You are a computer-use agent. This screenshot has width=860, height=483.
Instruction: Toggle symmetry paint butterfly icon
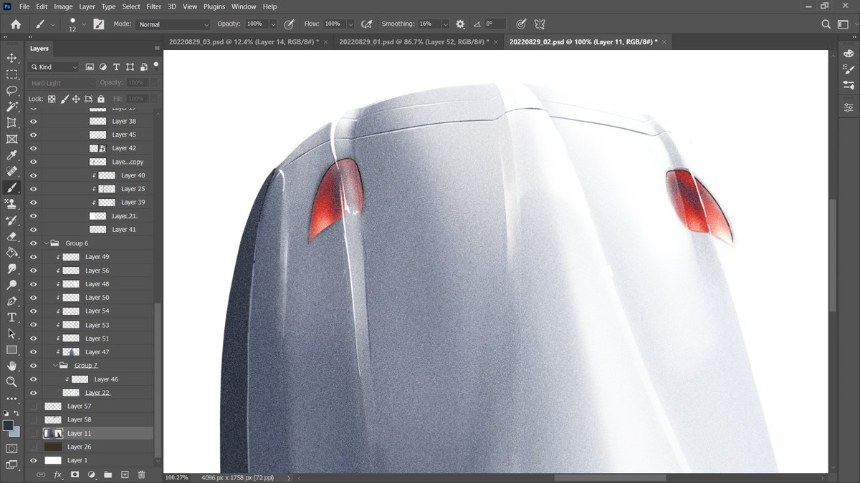(540, 24)
